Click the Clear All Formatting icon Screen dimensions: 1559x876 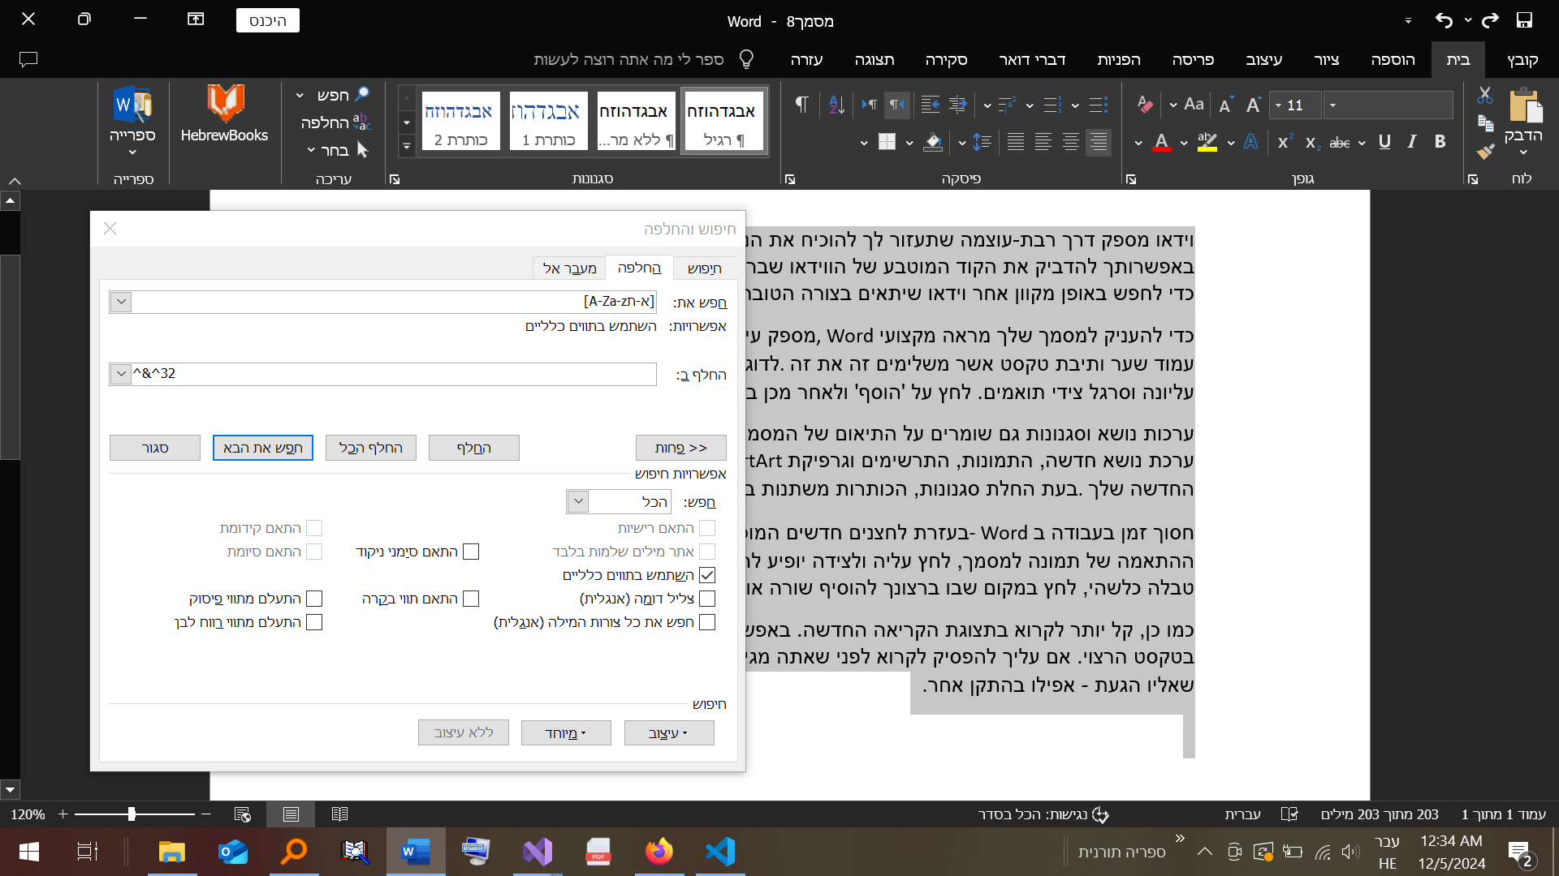pyautogui.click(x=1145, y=105)
